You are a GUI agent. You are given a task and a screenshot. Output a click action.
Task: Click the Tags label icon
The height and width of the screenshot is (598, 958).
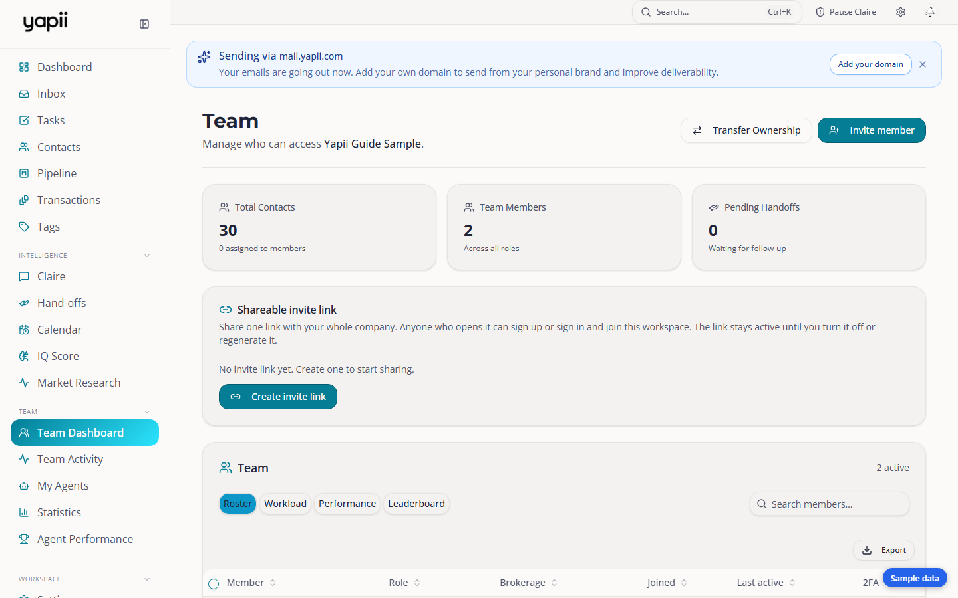point(24,227)
